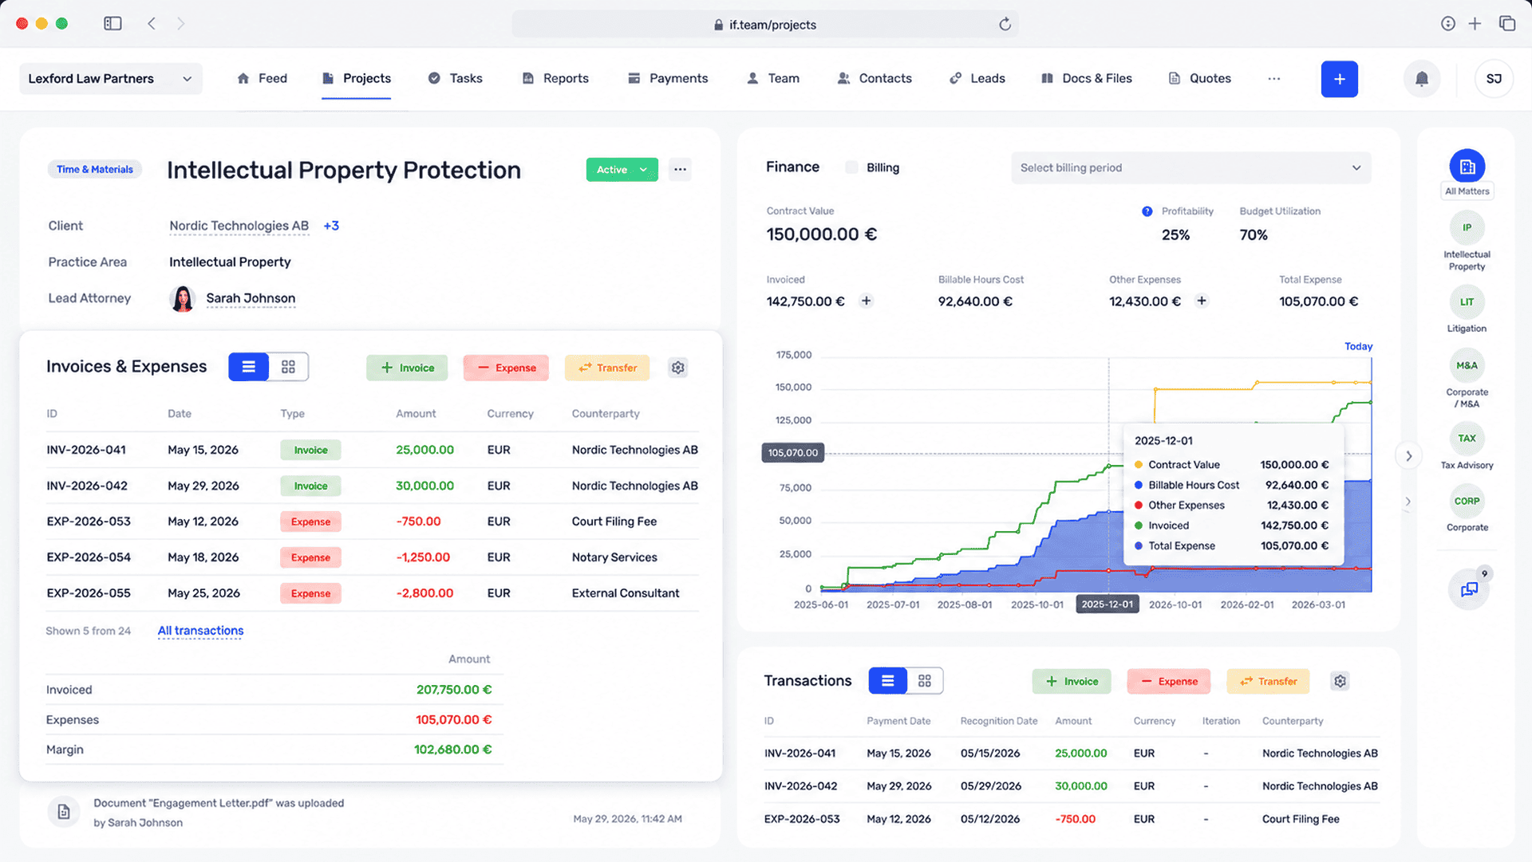Enable the Billing checkbox
Image resolution: width=1532 pixels, height=862 pixels.
point(851,167)
